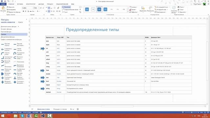The image size is (210, 118).
Task: Select Decorative Shapes (Декоративные фигуры) stencil
Action: pos(8,37)
